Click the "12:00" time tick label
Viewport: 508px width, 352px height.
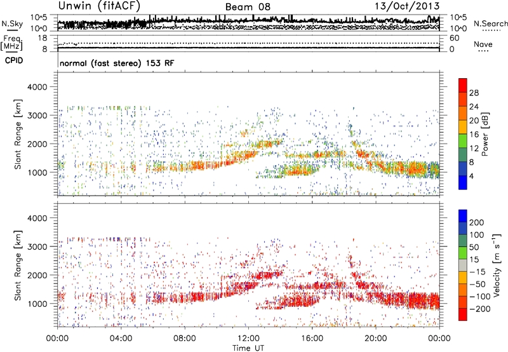248,339
